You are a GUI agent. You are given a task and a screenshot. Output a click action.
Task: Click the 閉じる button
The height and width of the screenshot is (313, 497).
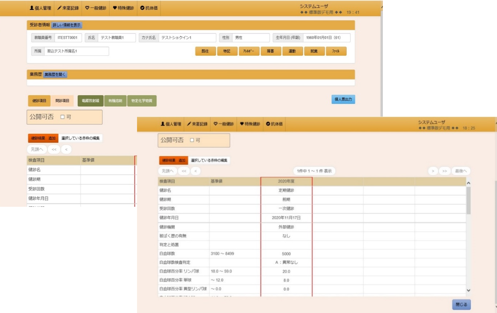461,305
